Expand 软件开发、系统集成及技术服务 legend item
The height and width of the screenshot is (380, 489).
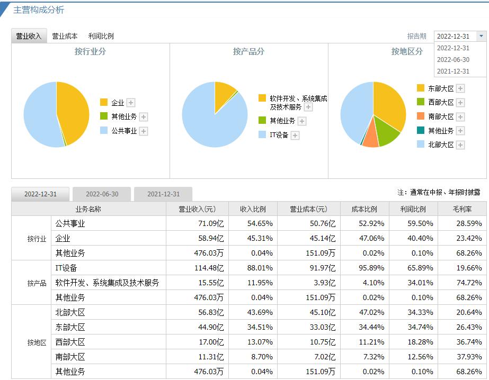[x=308, y=107]
